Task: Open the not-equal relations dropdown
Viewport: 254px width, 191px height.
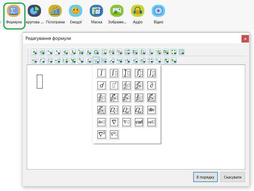Action: 34,52
